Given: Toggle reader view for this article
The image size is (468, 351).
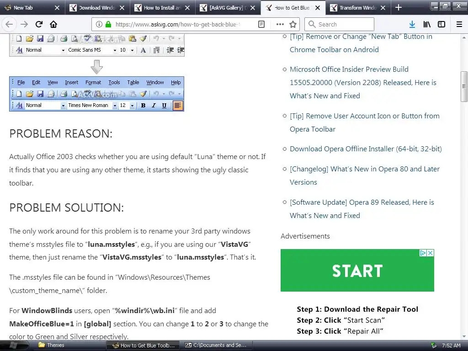Looking at the screenshot, I should (x=261, y=25).
